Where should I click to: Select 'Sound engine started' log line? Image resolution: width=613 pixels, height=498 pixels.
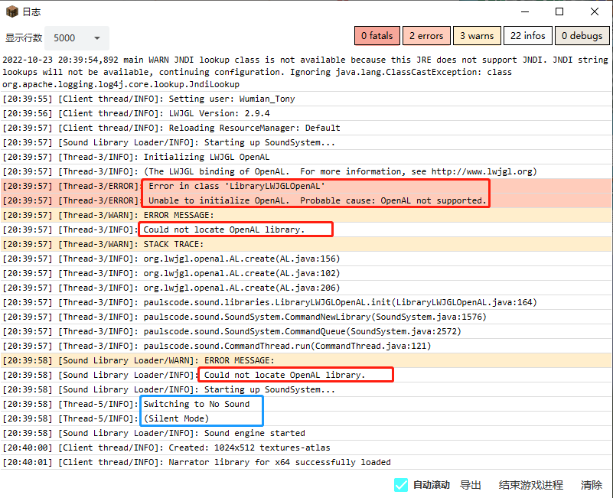click(x=306, y=433)
